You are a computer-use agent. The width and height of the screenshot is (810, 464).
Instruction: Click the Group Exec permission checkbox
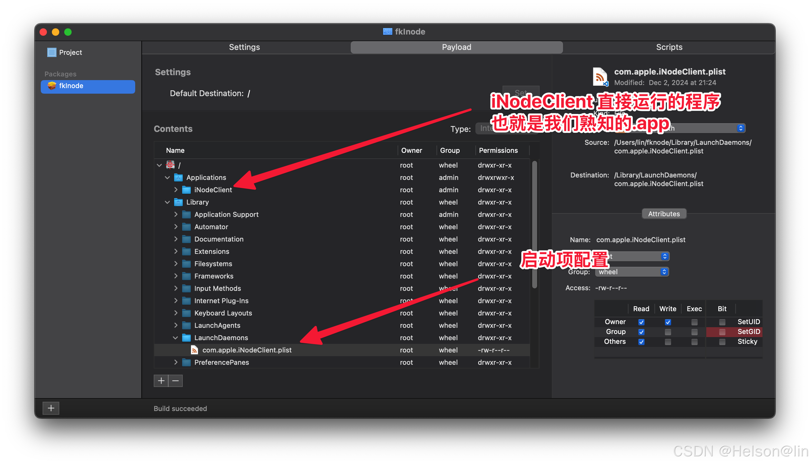694,332
